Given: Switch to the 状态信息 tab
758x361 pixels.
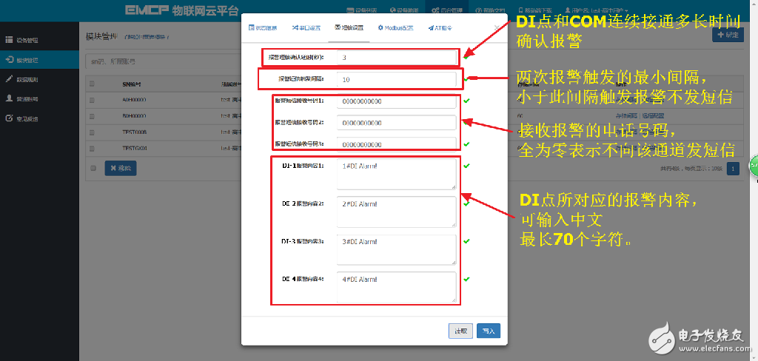Looking at the screenshot, I should (263, 28).
